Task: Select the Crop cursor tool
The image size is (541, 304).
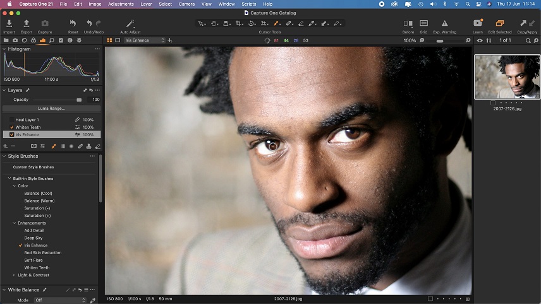Action: point(238,23)
